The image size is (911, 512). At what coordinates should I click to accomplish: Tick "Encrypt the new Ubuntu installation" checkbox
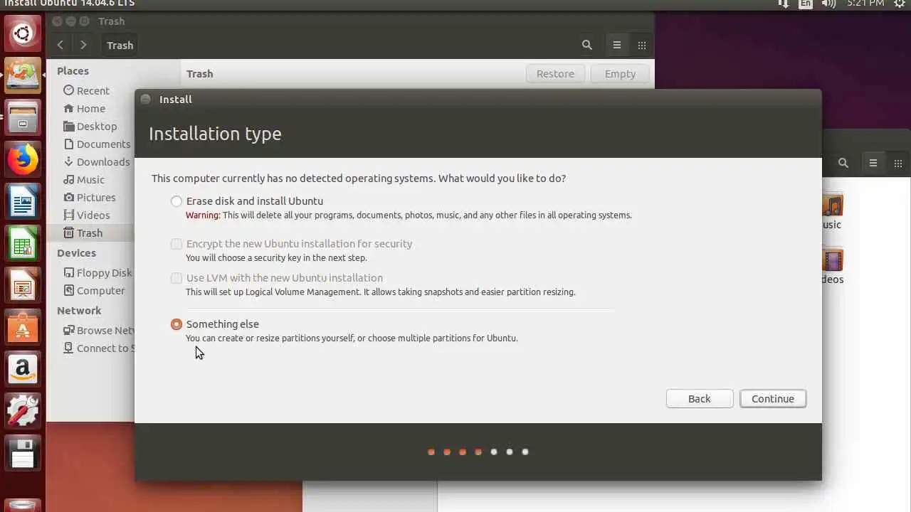click(x=177, y=244)
